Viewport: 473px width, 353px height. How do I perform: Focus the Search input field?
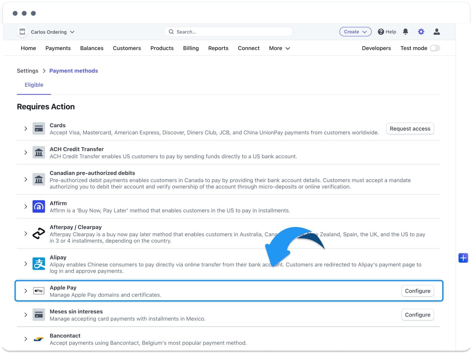(x=228, y=32)
